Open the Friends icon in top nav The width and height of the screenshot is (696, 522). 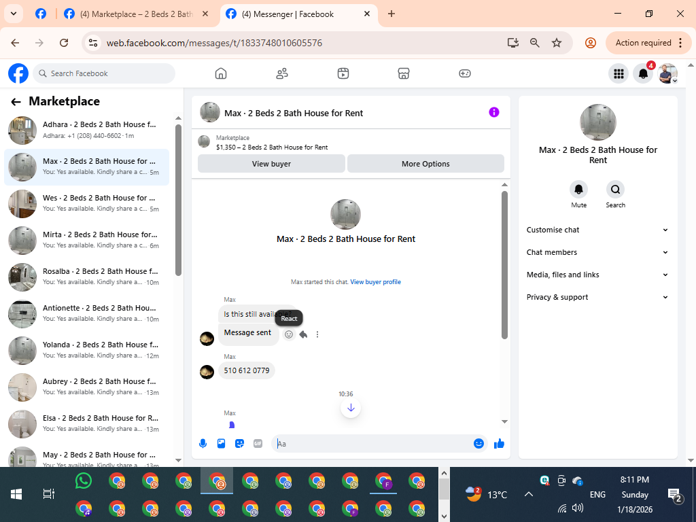(x=282, y=73)
